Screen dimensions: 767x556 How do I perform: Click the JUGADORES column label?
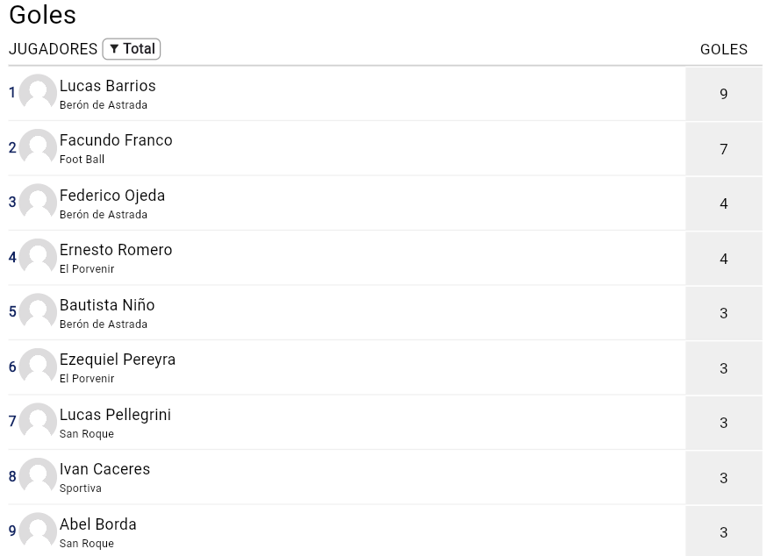tap(53, 49)
